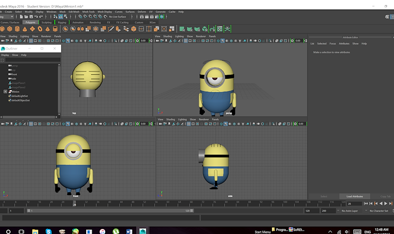This screenshot has width=394, height=234.
Task: Click the range slider bar
Action: pos(110,210)
